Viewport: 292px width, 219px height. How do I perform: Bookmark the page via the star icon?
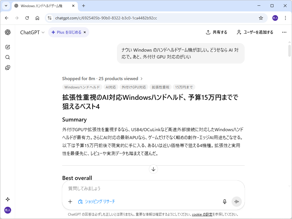pos(261,18)
